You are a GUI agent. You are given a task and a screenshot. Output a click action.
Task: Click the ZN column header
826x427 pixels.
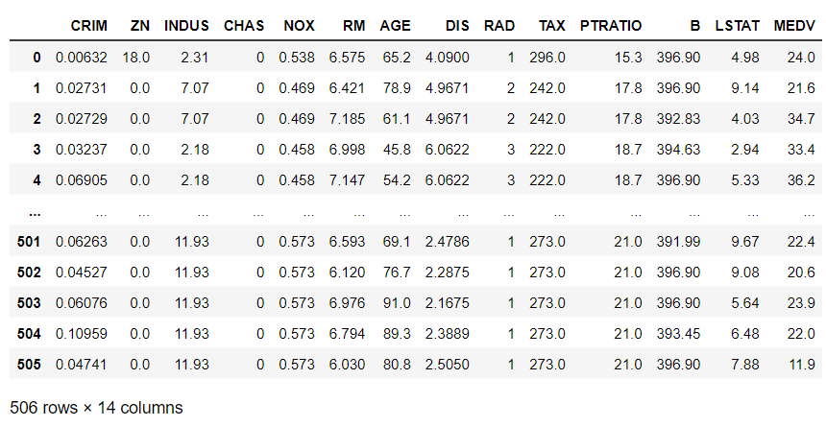click(x=140, y=26)
